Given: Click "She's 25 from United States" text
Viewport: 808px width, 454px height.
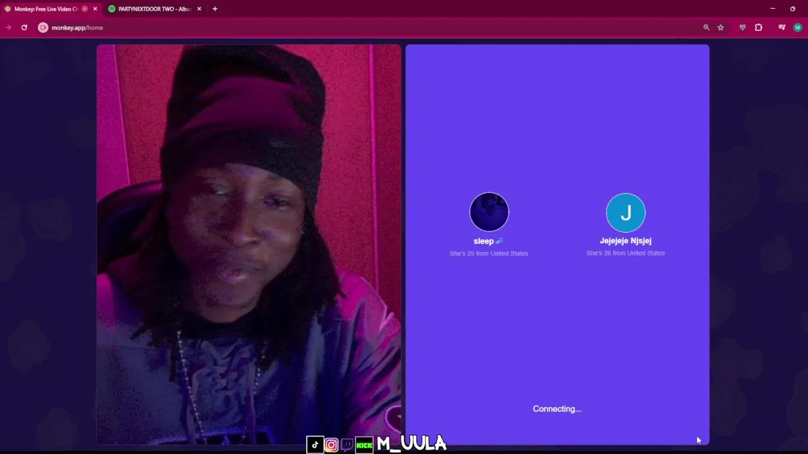Looking at the screenshot, I should click(489, 253).
